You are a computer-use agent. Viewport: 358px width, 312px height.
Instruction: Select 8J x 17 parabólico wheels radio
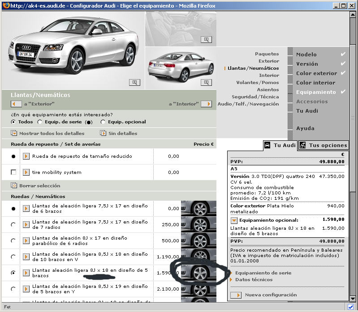13,240
